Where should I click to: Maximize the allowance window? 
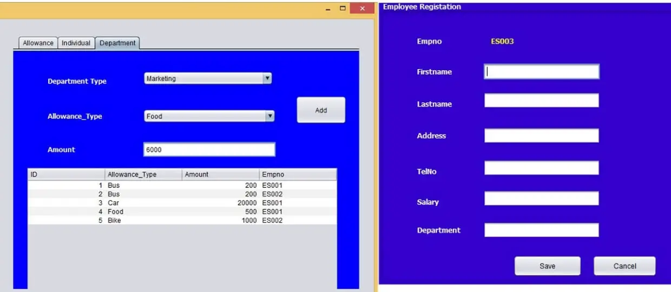pyautogui.click(x=343, y=9)
